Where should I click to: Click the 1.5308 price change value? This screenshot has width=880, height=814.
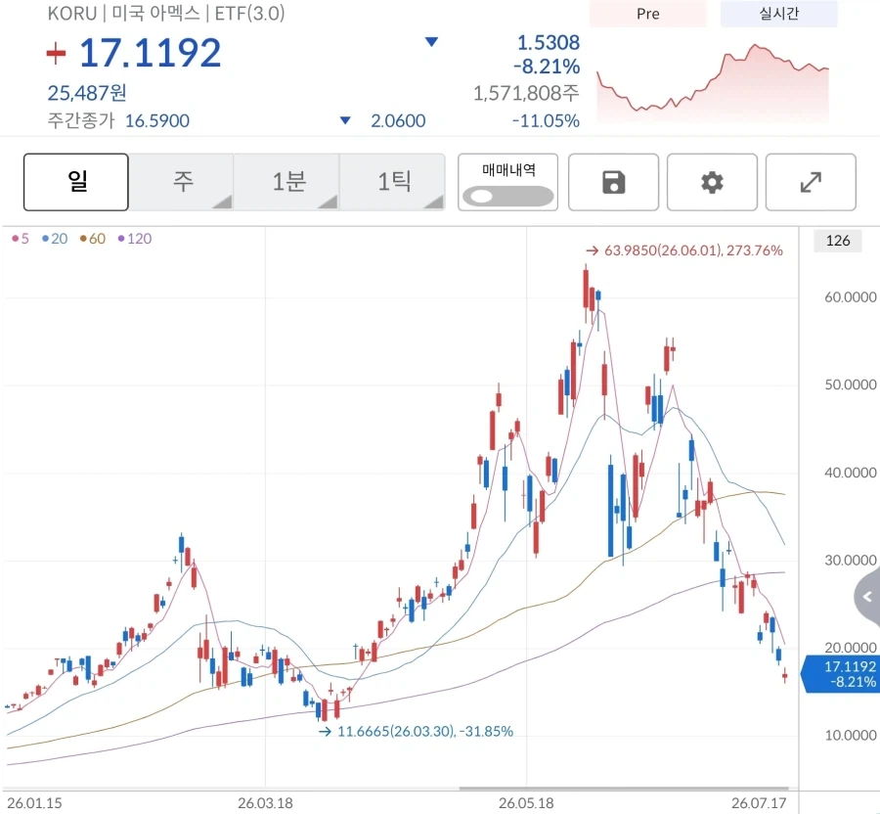[549, 43]
